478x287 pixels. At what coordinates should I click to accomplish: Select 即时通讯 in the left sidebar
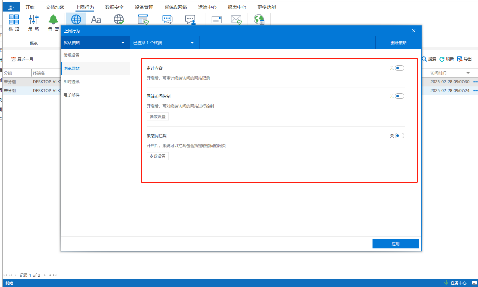coord(72,81)
